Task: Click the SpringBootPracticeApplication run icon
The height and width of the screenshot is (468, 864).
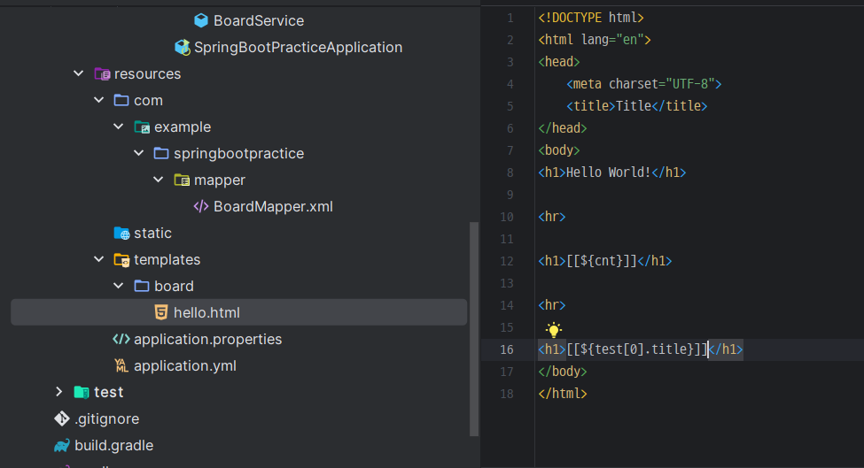Action: tap(183, 47)
